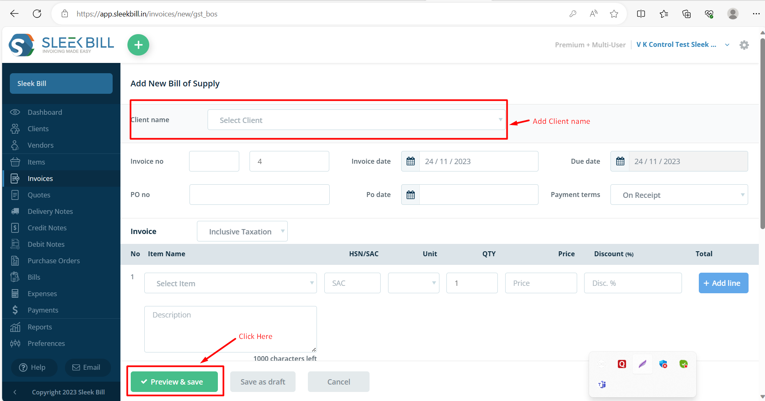Open browser split screen icon
The image size is (765, 401).
(x=641, y=14)
